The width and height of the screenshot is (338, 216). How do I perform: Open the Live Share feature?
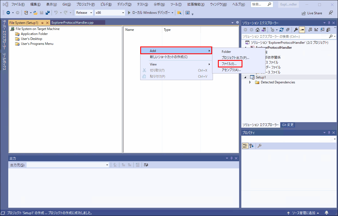pyautogui.click(x=312, y=13)
